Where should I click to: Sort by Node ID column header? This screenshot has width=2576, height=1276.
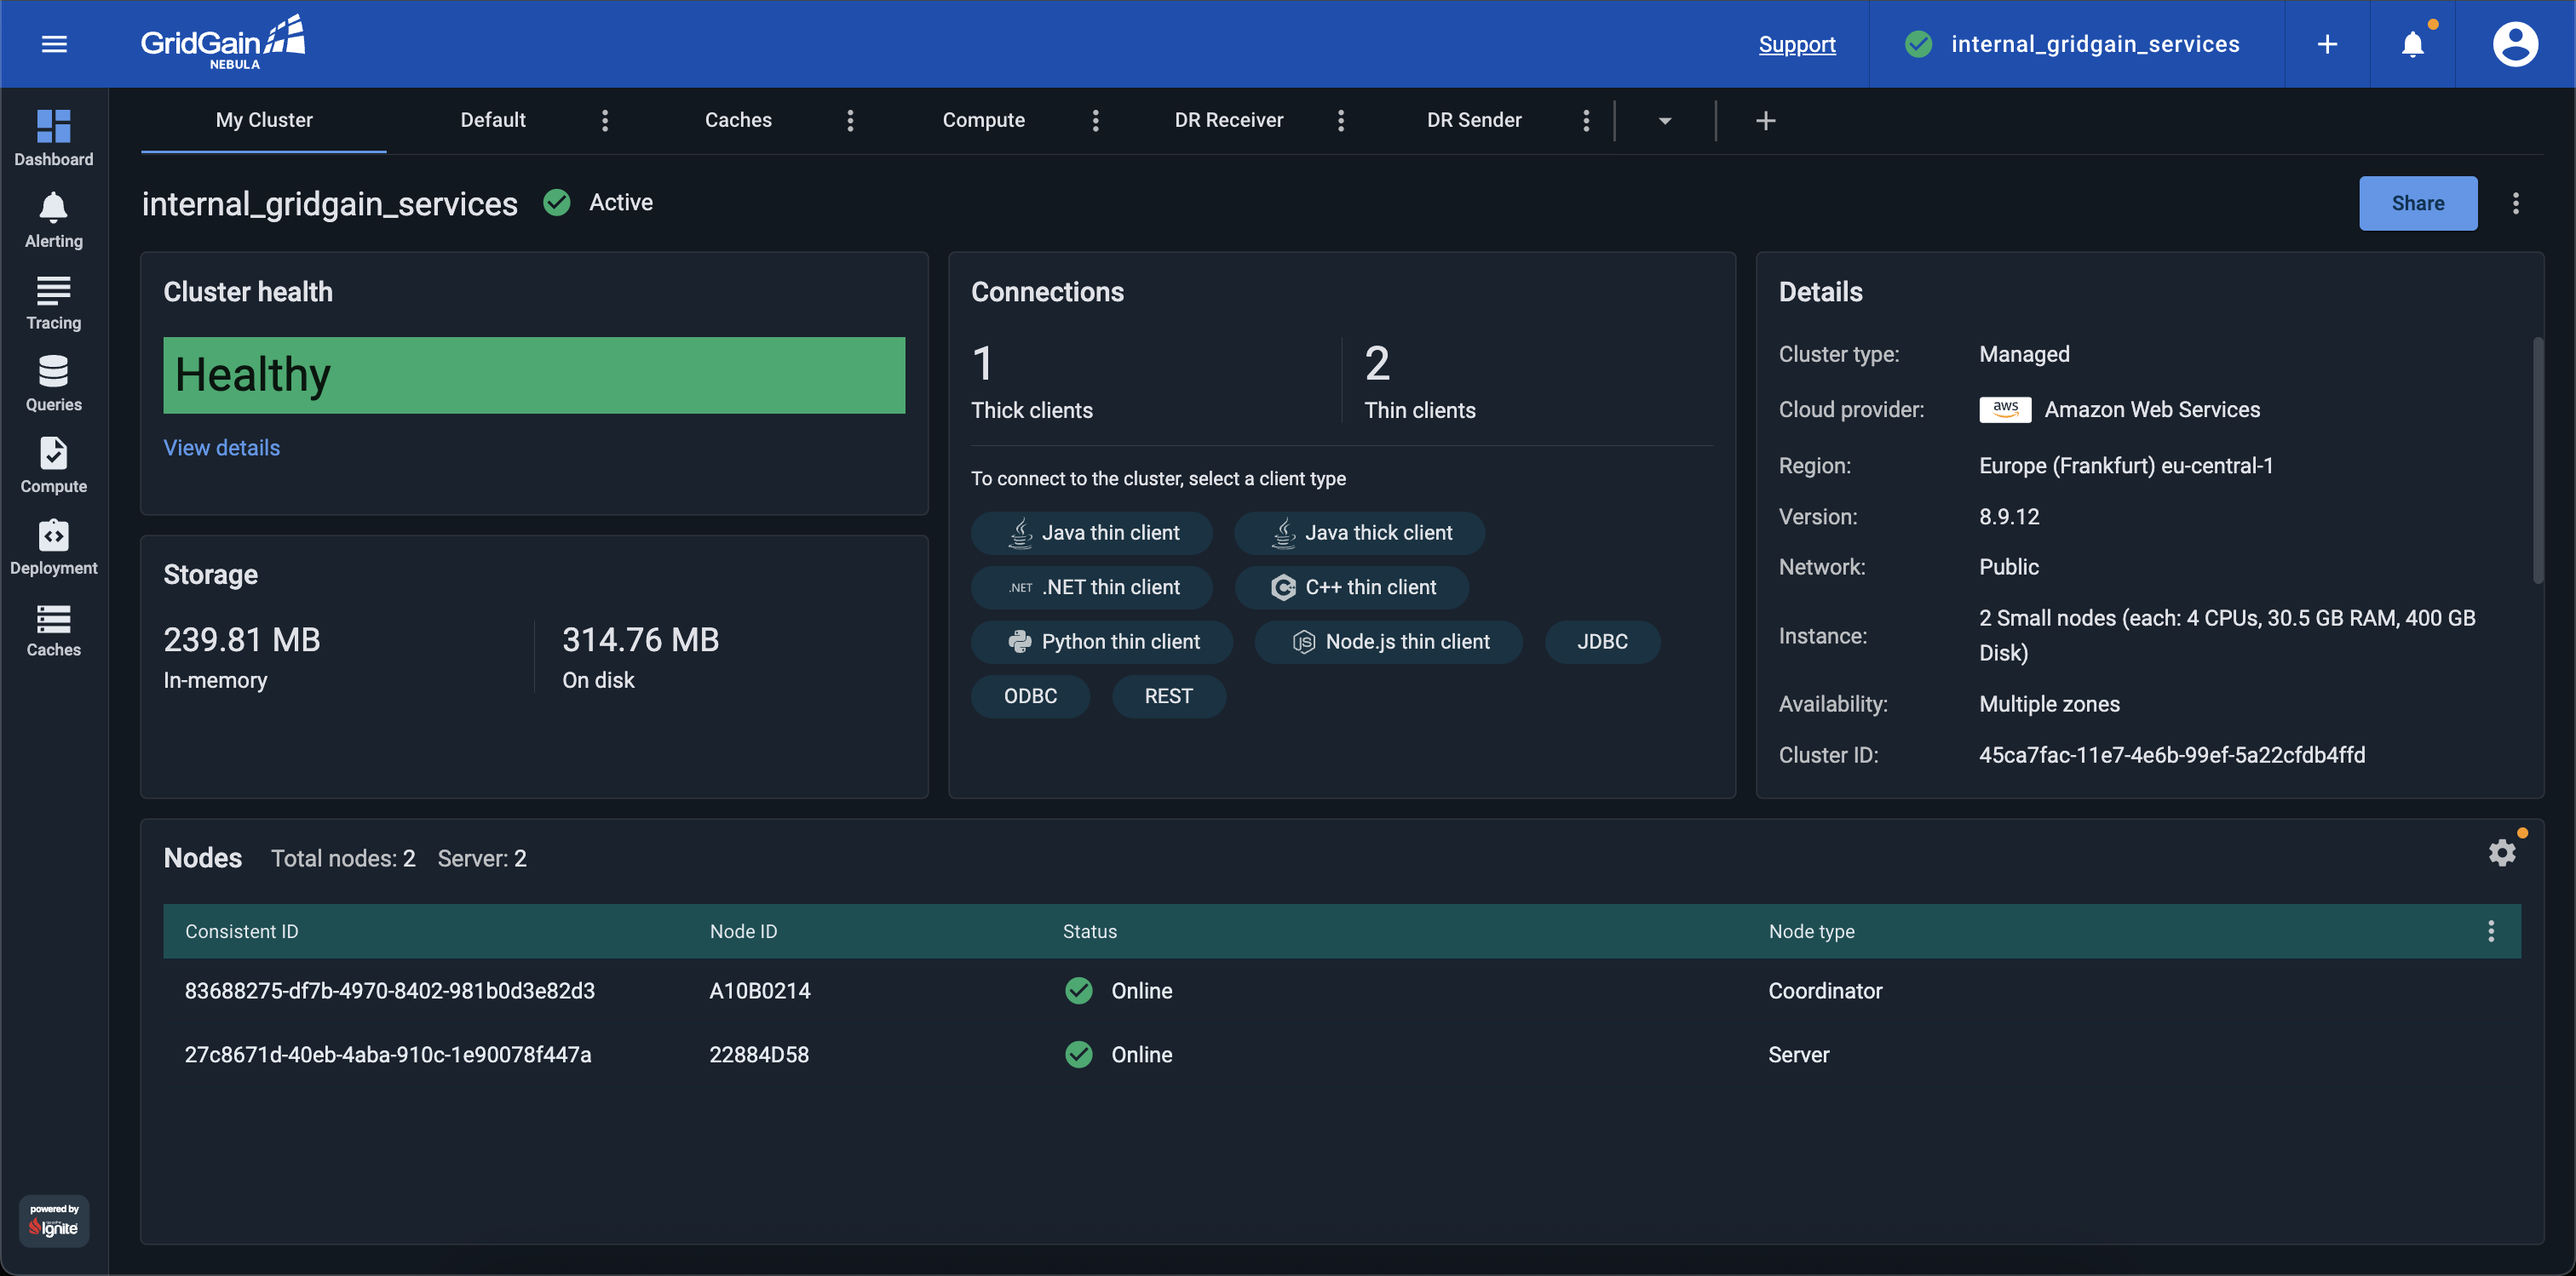point(743,931)
